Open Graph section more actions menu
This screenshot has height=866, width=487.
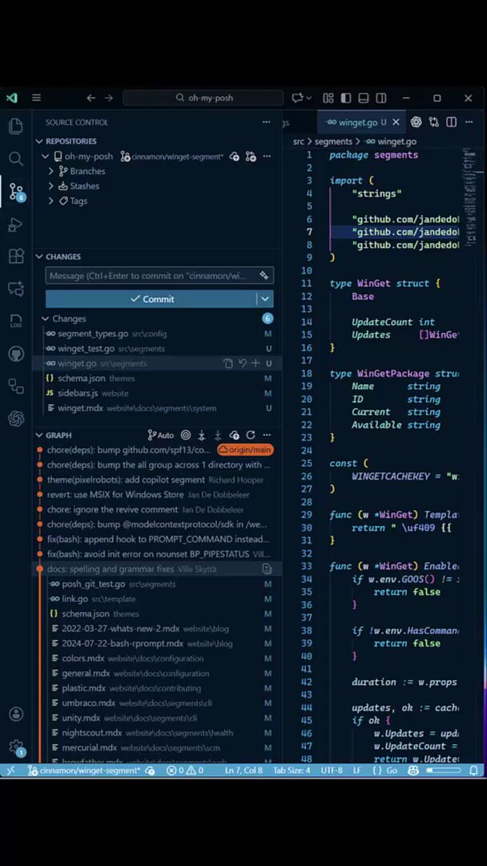click(x=267, y=435)
